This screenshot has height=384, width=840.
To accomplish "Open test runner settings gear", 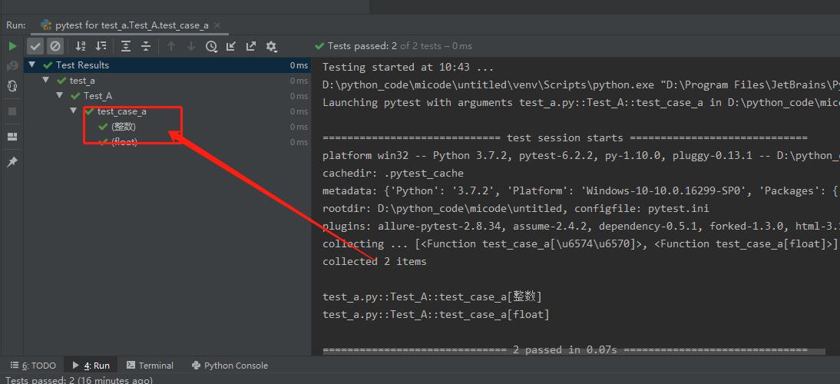I will [x=272, y=47].
